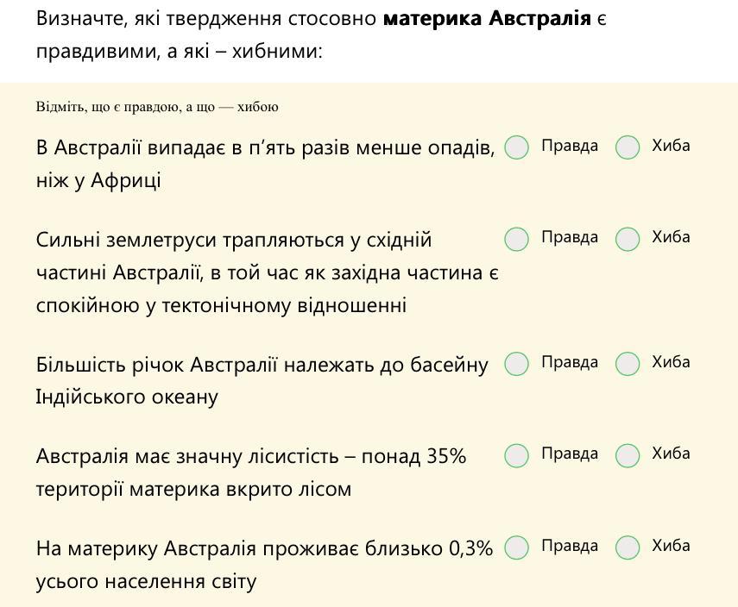Select Правда for earthquakes statement

(516, 239)
